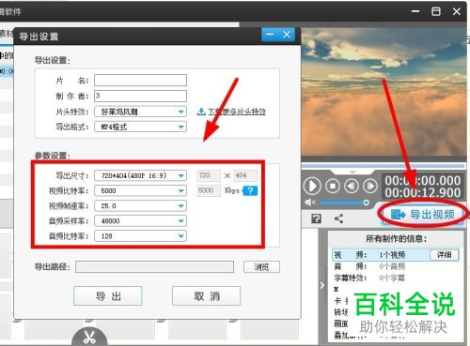Click the chevron below the preview

pos(352,172)
